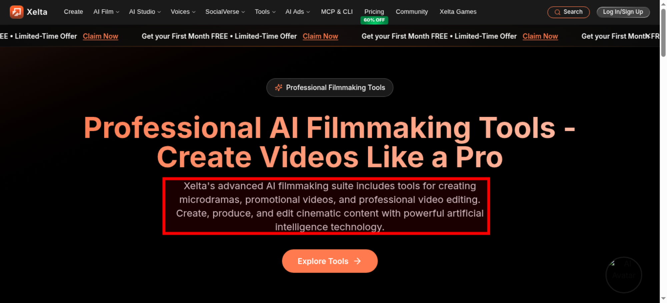The width and height of the screenshot is (667, 303).
Task: Expand the AI Film dropdown menu
Action: point(106,12)
